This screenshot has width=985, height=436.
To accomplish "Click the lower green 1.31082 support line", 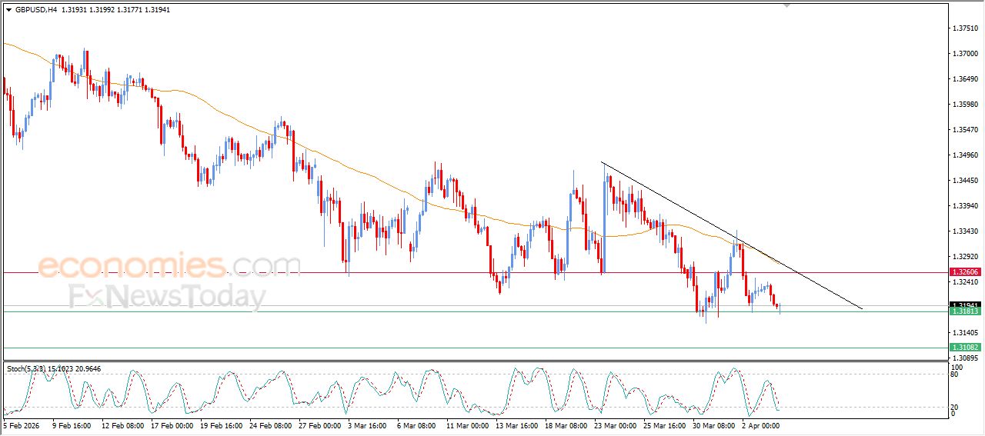I will pyautogui.click(x=462, y=348).
